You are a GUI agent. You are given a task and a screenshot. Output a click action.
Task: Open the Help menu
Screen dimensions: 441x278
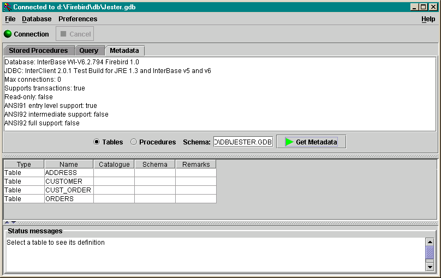[x=428, y=19]
